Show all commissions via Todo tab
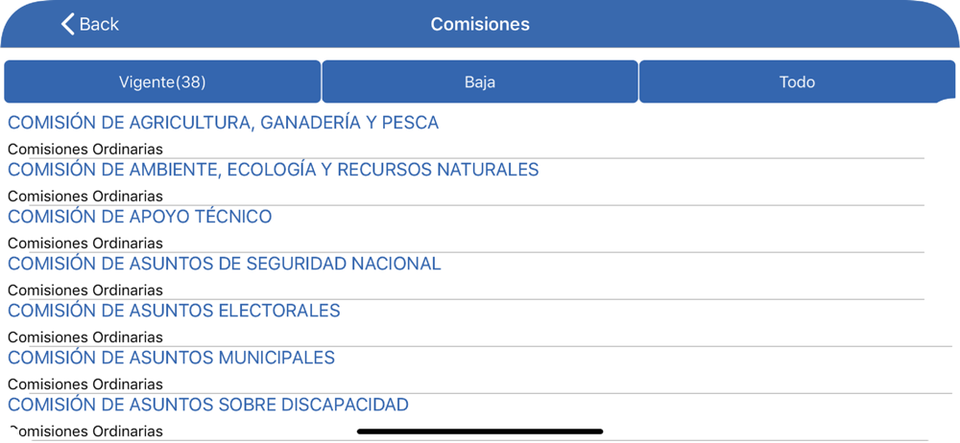Screen dimensions: 960x443 797,82
